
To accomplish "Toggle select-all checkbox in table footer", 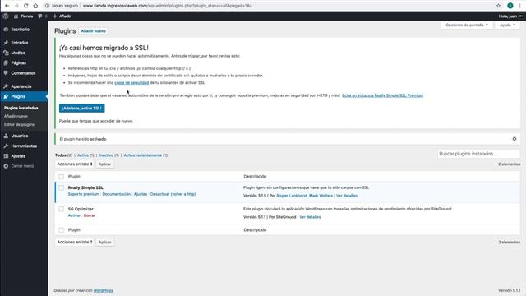I will 61,230.
